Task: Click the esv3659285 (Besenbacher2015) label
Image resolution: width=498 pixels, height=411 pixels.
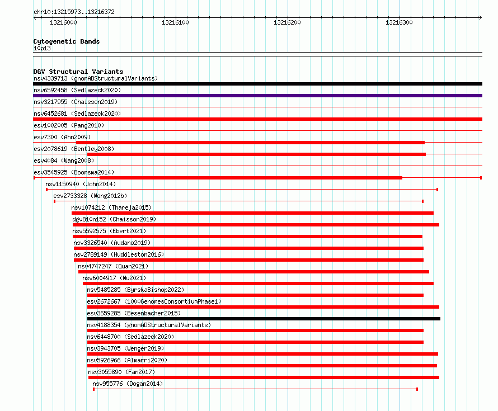Action: tap(134, 313)
